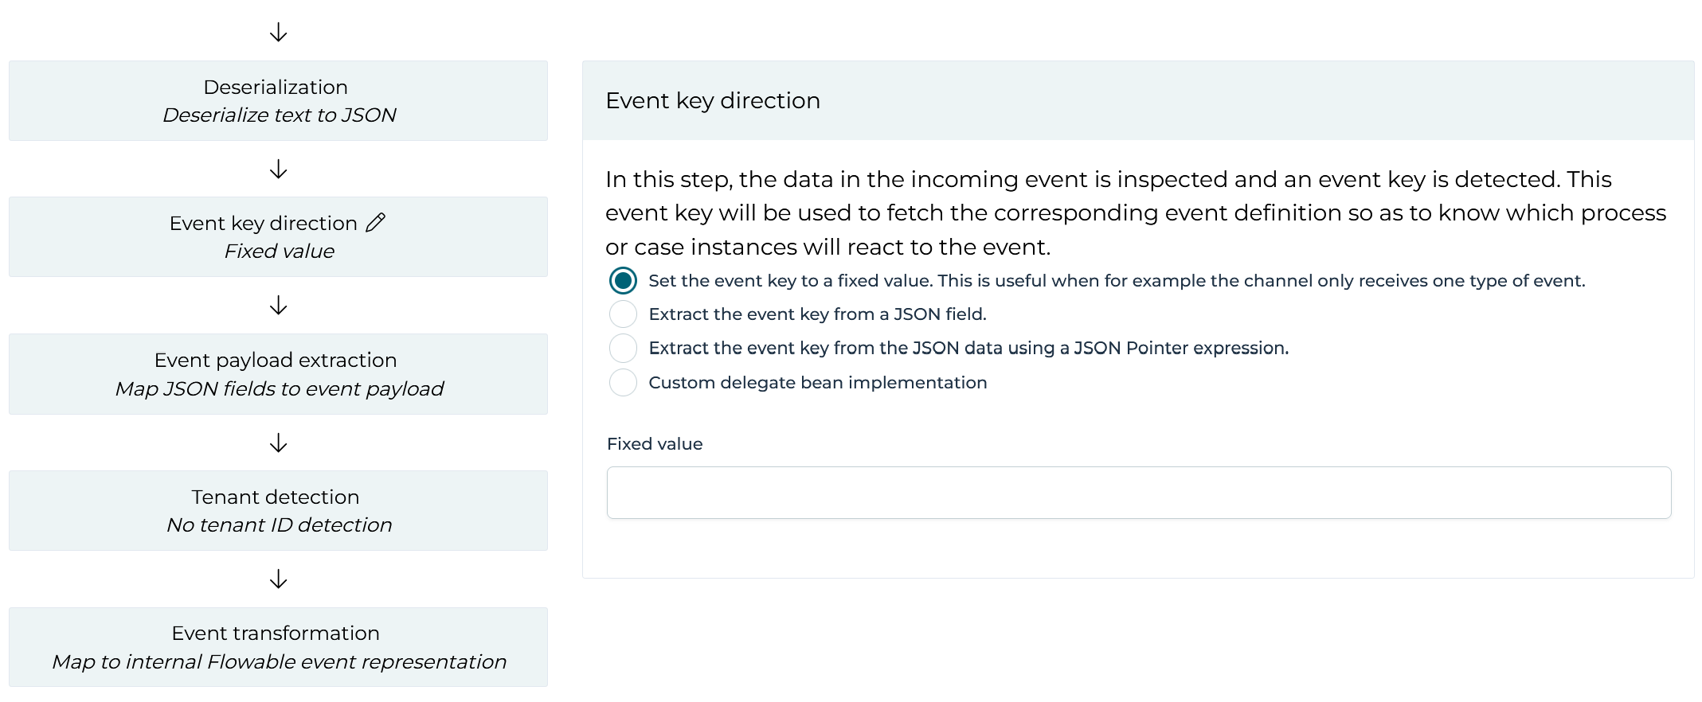Click arrow between Deserialization and Event key direction
Viewport: 1702px width, 702px height.
(278, 170)
